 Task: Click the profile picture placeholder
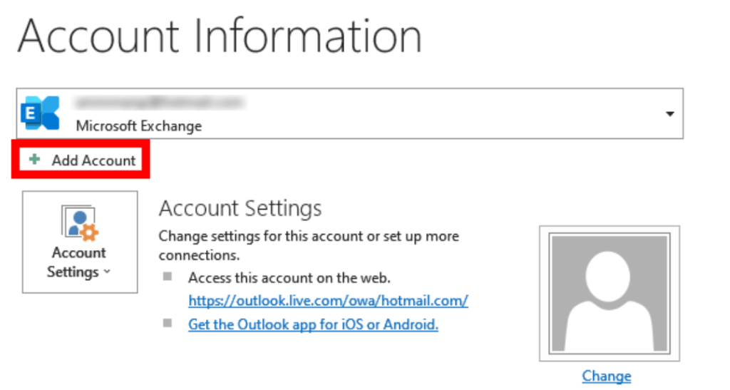610,294
